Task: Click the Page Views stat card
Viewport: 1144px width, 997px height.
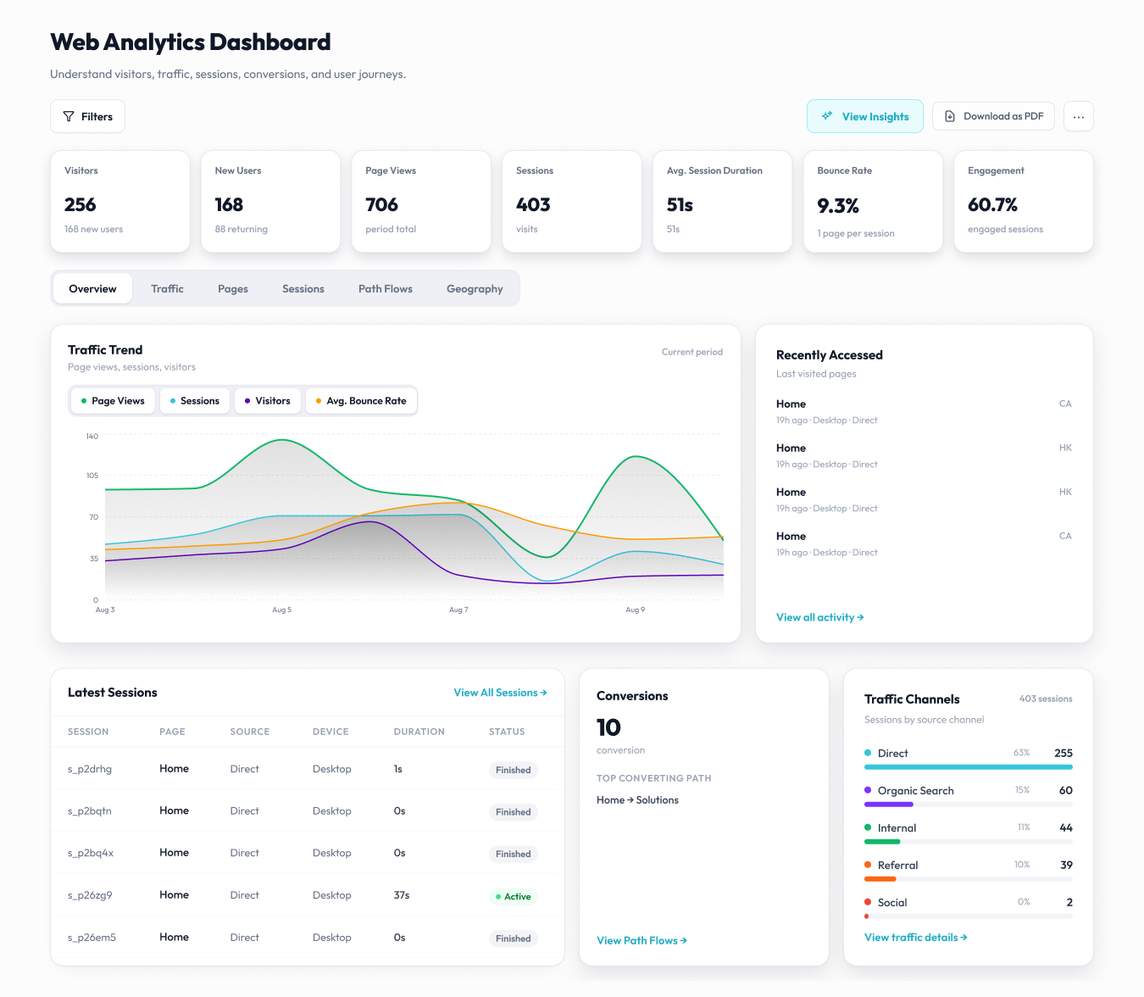Action: 421,202
